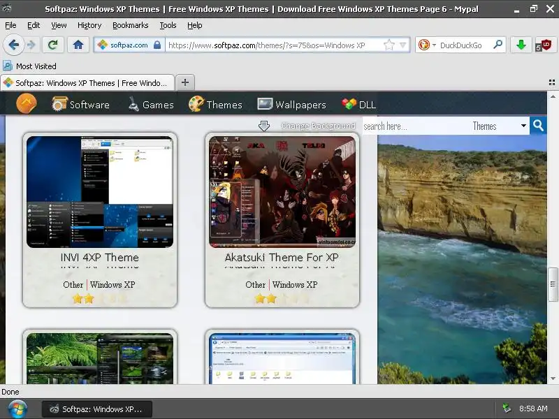559x419 pixels.
Task: Click the star rating under INVI 4XP Theme
Action: tap(99, 299)
